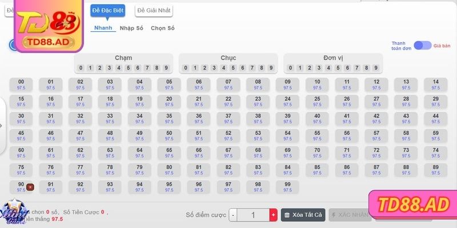Select digit 9 under Đơn vị filter
The image size is (457, 228).
pyautogui.click(x=376, y=68)
